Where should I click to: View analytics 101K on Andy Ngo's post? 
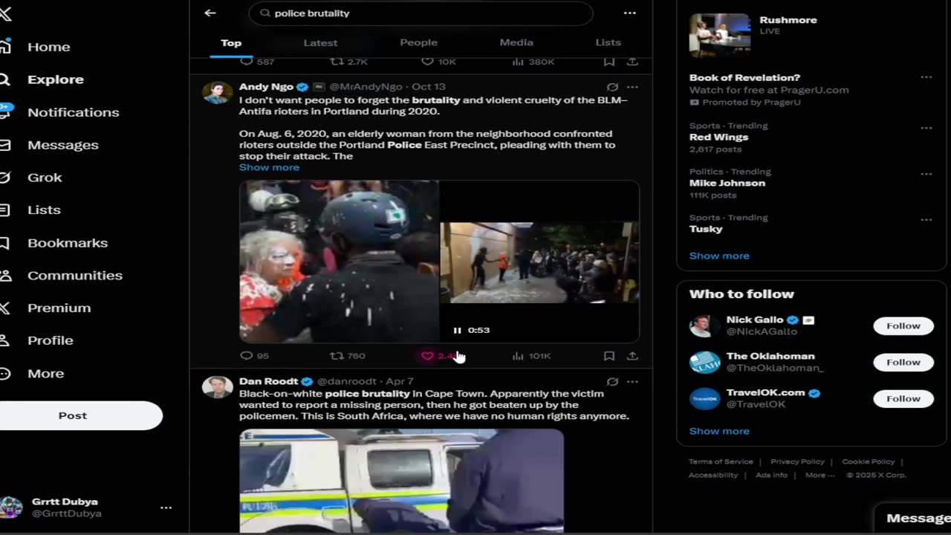coord(531,356)
